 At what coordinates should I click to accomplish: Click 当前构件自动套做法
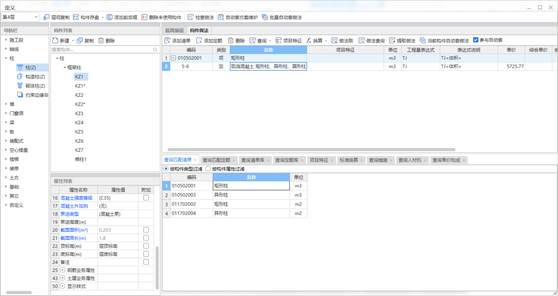(x=445, y=40)
